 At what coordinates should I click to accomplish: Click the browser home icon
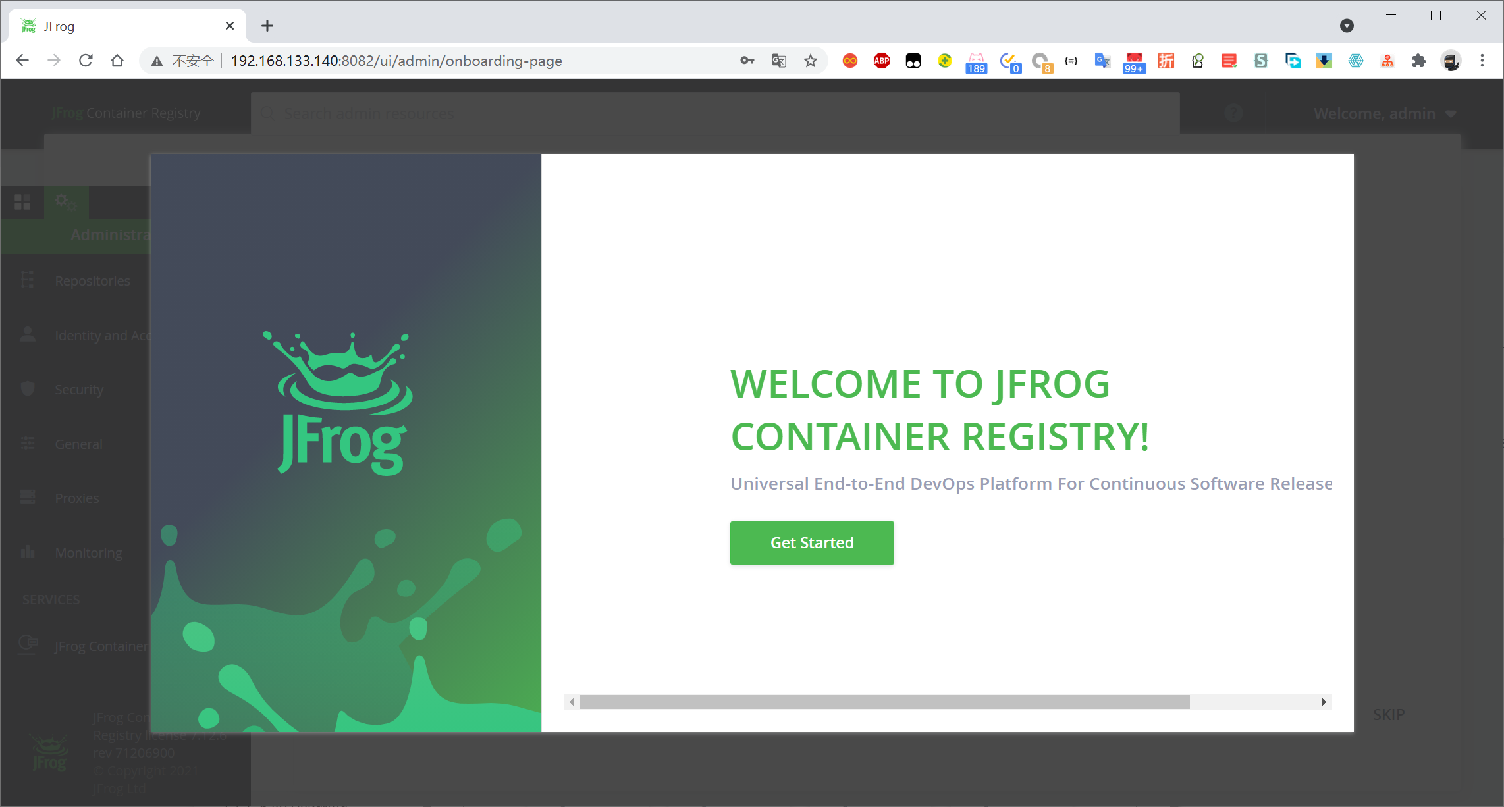(117, 61)
